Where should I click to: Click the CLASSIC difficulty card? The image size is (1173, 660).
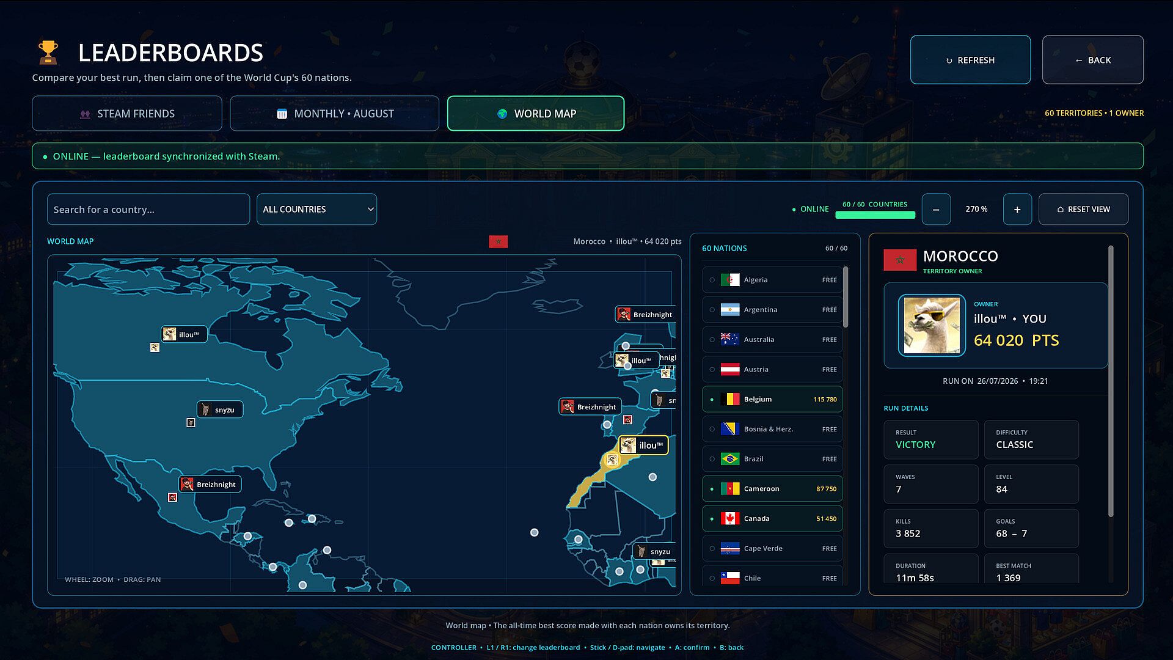click(x=1031, y=439)
